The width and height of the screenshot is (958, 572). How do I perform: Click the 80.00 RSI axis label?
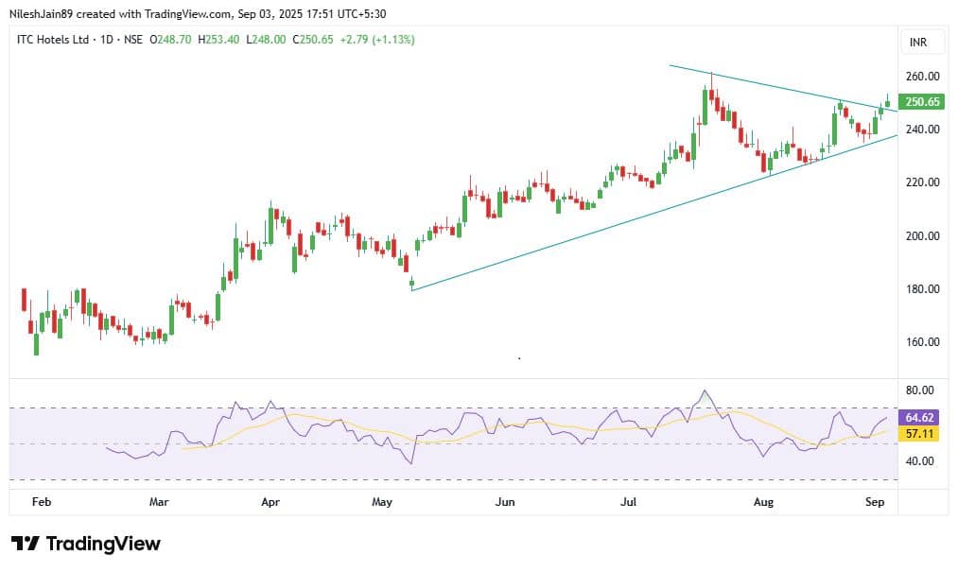pos(920,390)
